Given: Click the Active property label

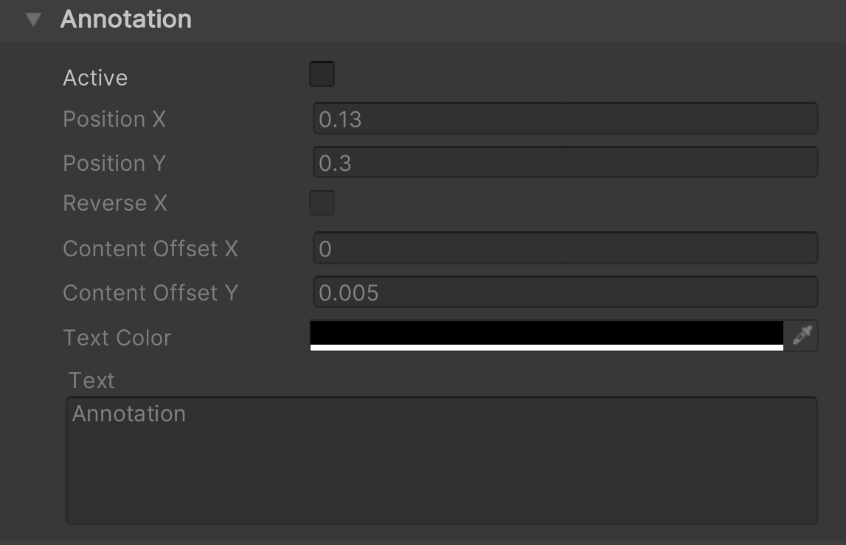Looking at the screenshot, I should tap(95, 78).
